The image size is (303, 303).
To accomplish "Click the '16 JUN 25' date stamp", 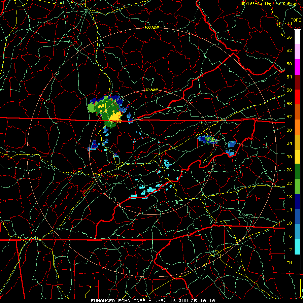I will click(183, 301).
